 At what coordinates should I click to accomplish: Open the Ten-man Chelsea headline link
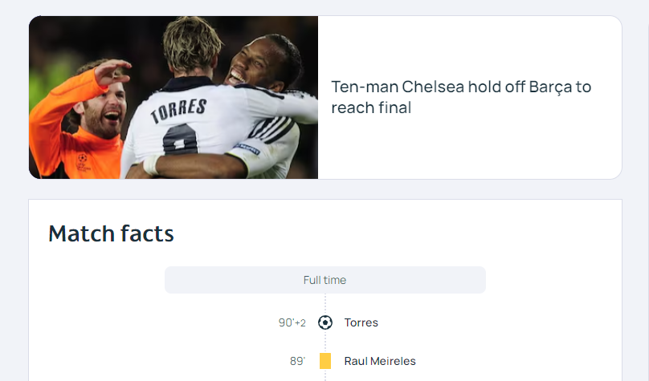pos(461,97)
